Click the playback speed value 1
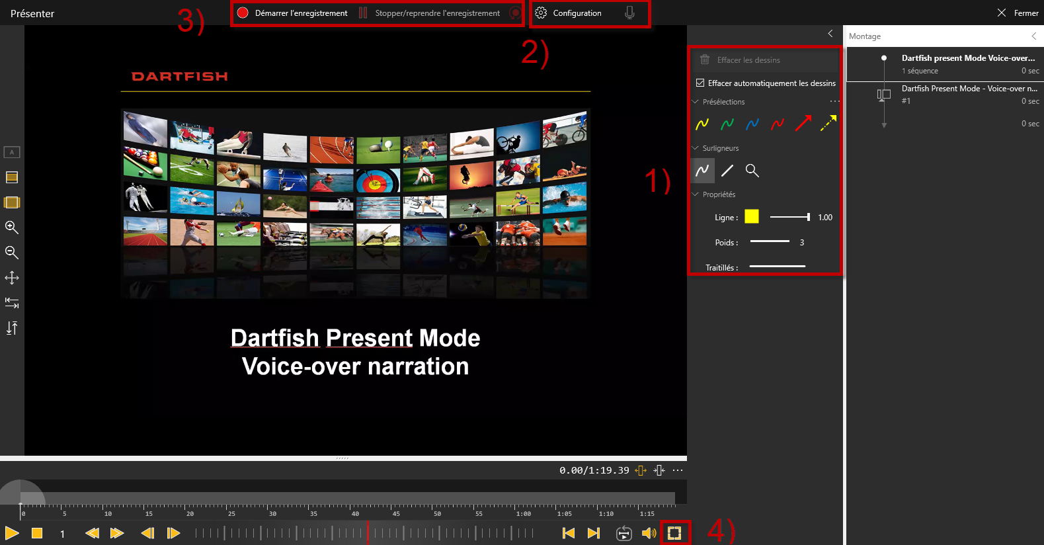Screen dimensions: 1044x545 click(62, 534)
